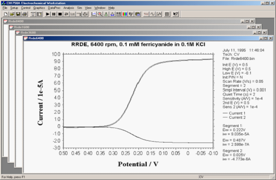Pause the running experiment
Viewport: 276px width, 180px height.
tap(54, 14)
